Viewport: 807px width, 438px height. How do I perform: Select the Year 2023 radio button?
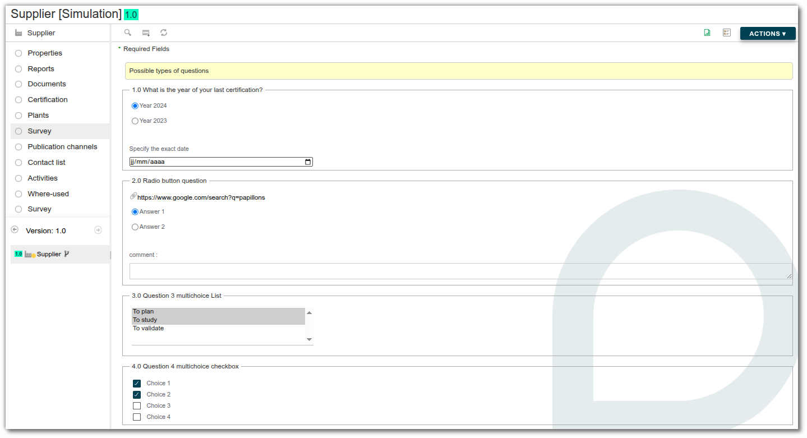click(x=135, y=121)
